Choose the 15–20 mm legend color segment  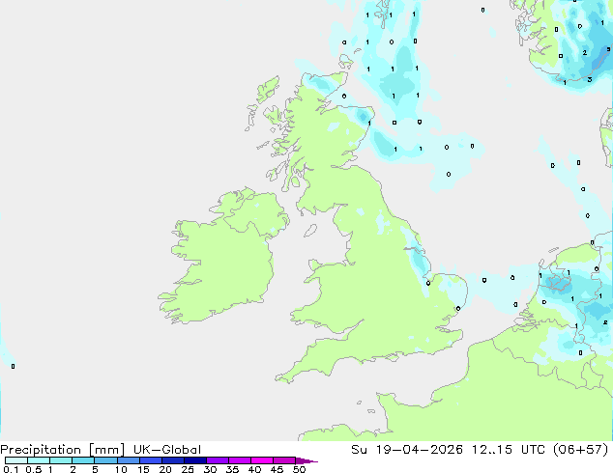pyautogui.click(x=150, y=460)
